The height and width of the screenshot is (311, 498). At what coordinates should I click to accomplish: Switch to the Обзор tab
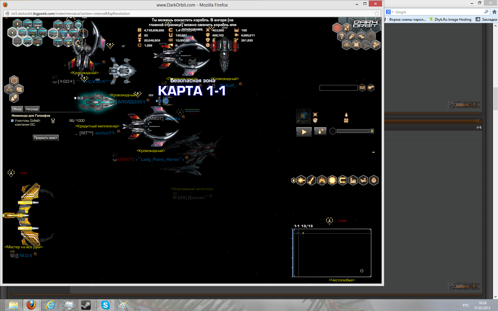point(17,109)
